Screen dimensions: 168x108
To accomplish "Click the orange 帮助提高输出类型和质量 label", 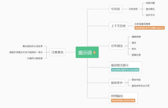I will 123,101.
